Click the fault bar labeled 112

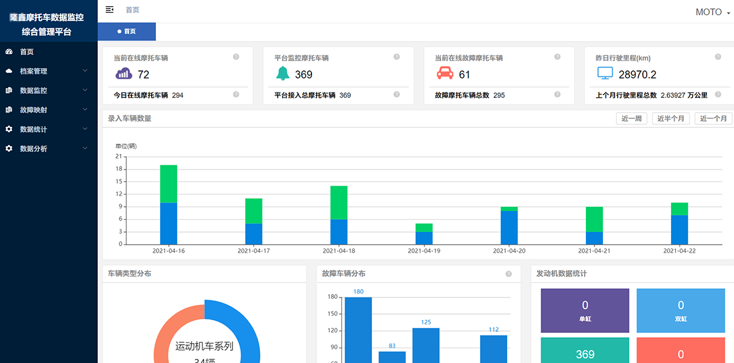(494, 349)
